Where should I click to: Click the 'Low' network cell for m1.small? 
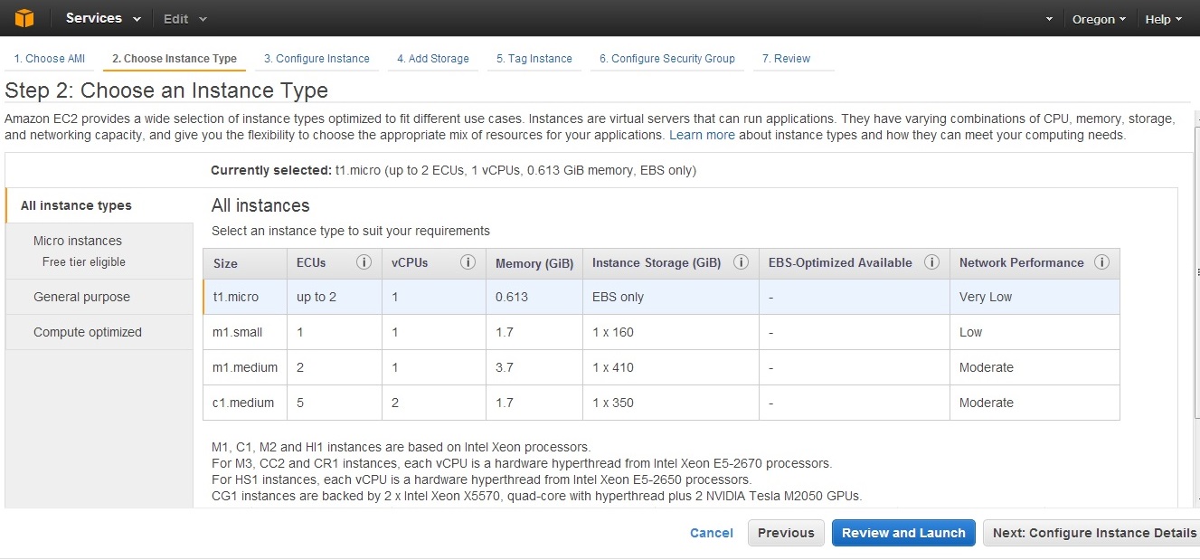[1035, 332]
